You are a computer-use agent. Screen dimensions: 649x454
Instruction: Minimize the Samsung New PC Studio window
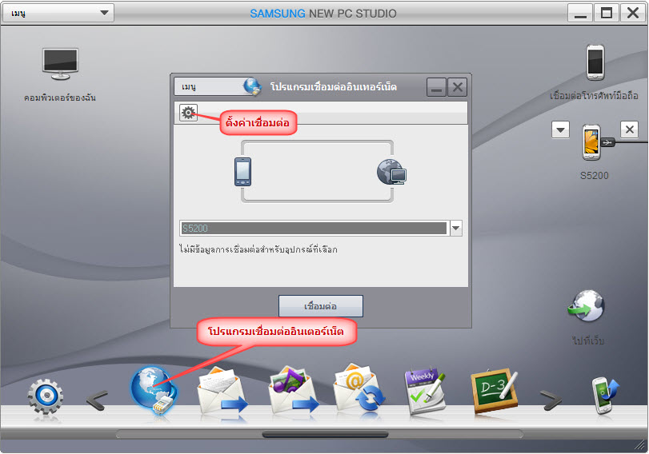tap(580, 14)
